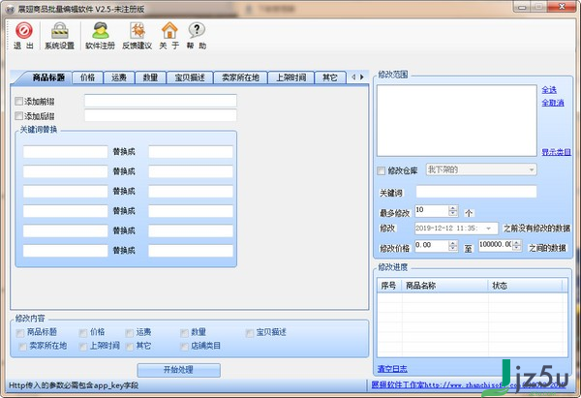This screenshot has width=581, height=398.
Task: Switch to 卖家所在地 tab
Action: 240,77
